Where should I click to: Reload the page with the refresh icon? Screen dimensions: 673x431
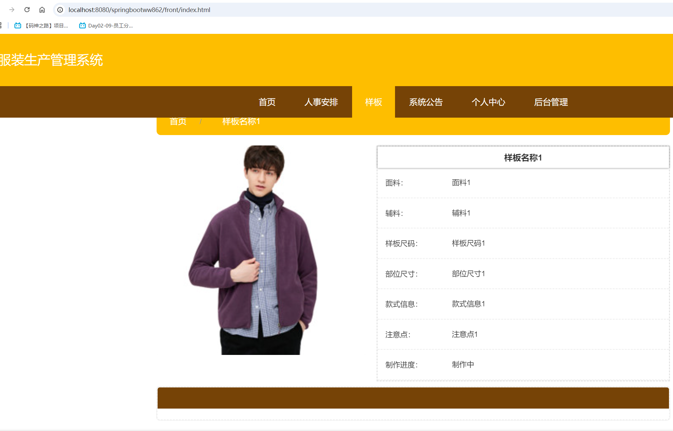point(27,10)
